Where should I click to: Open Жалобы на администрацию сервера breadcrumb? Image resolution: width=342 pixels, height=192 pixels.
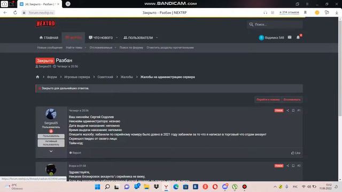point(167,77)
